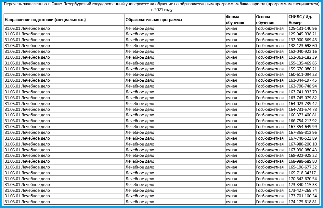Select the cell with number 167-355-812 96

point(304,133)
